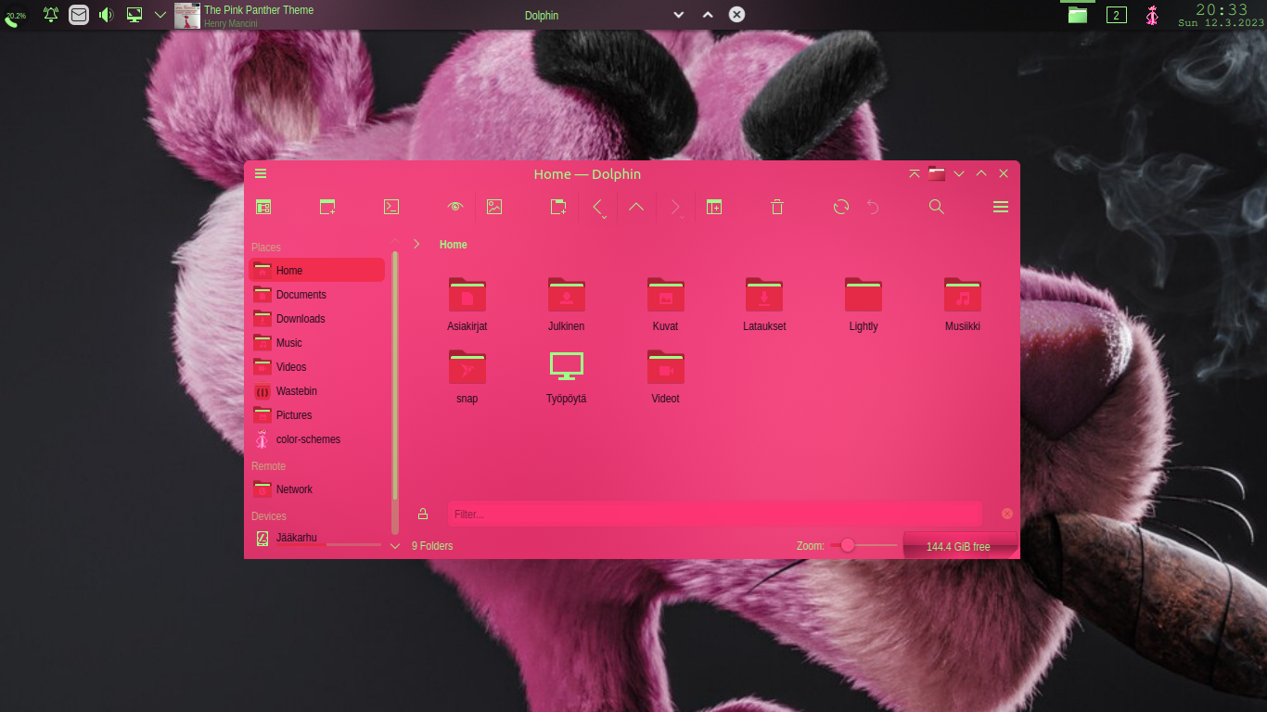Select Home in Places sidebar
1267x712 pixels.
[x=316, y=270]
